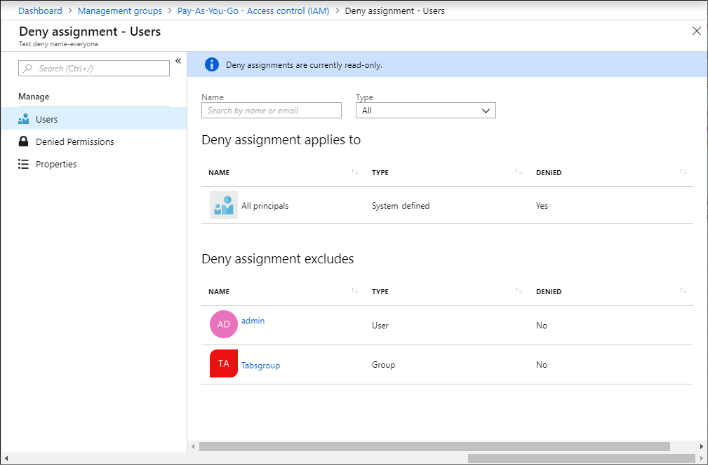Focus the left menu Search box
Viewport: 708px width, 465px height.
point(94,68)
